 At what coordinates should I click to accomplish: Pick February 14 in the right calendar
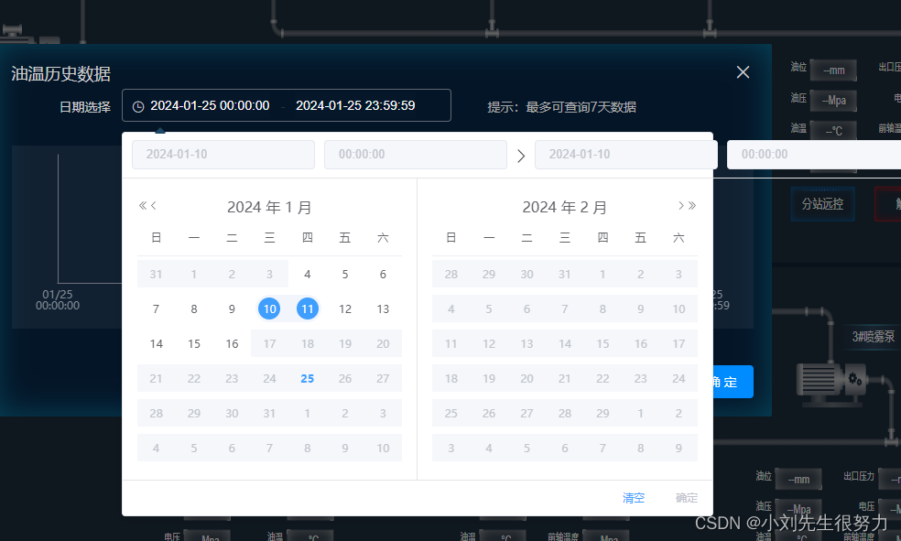pyautogui.click(x=564, y=343)
